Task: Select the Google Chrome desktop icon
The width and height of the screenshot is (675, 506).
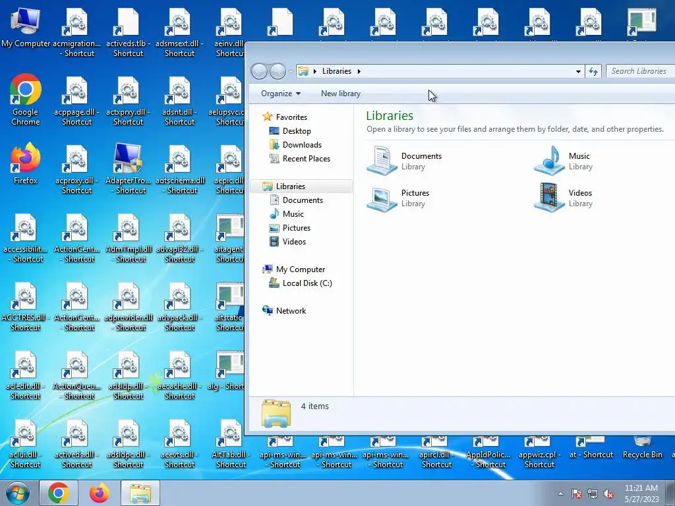Action: point(26,100)
